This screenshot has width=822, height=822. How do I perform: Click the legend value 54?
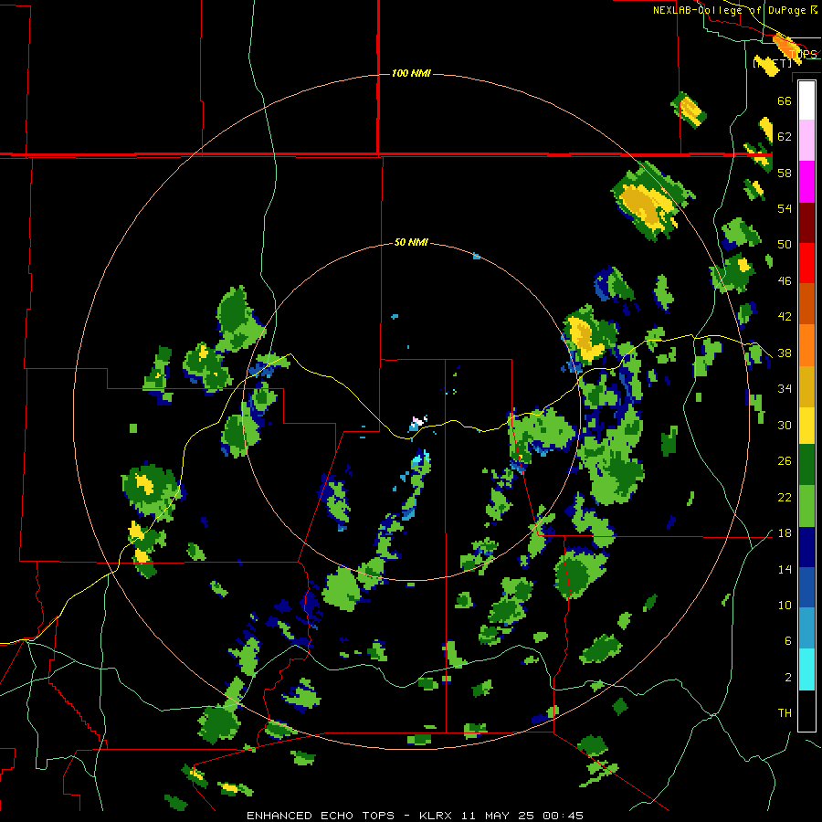coord(785,208)
